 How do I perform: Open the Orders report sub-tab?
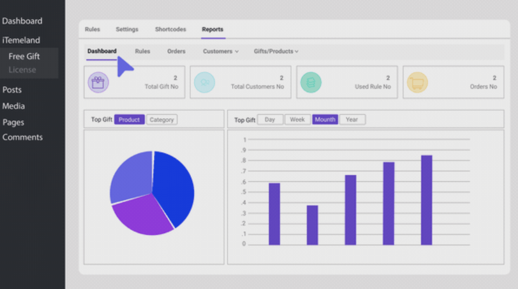[176, 51]
